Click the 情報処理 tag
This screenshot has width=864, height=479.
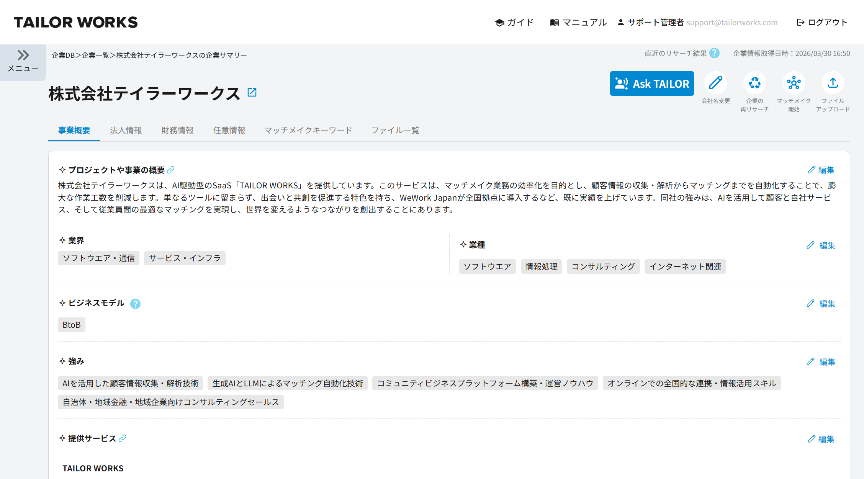click(541, 266)
